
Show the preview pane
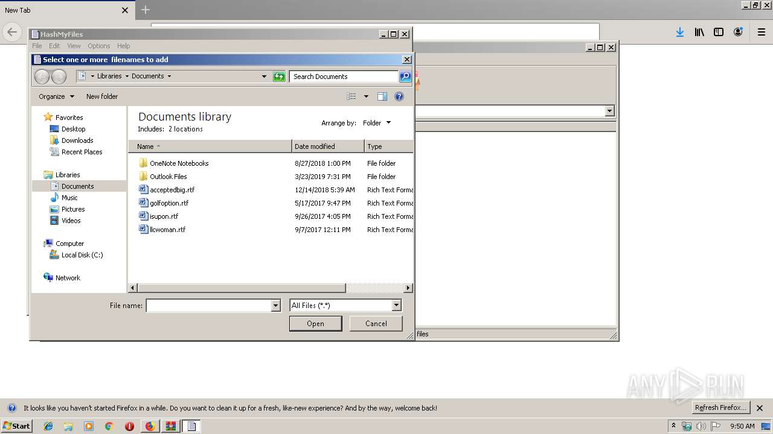[x=382, y=96]
